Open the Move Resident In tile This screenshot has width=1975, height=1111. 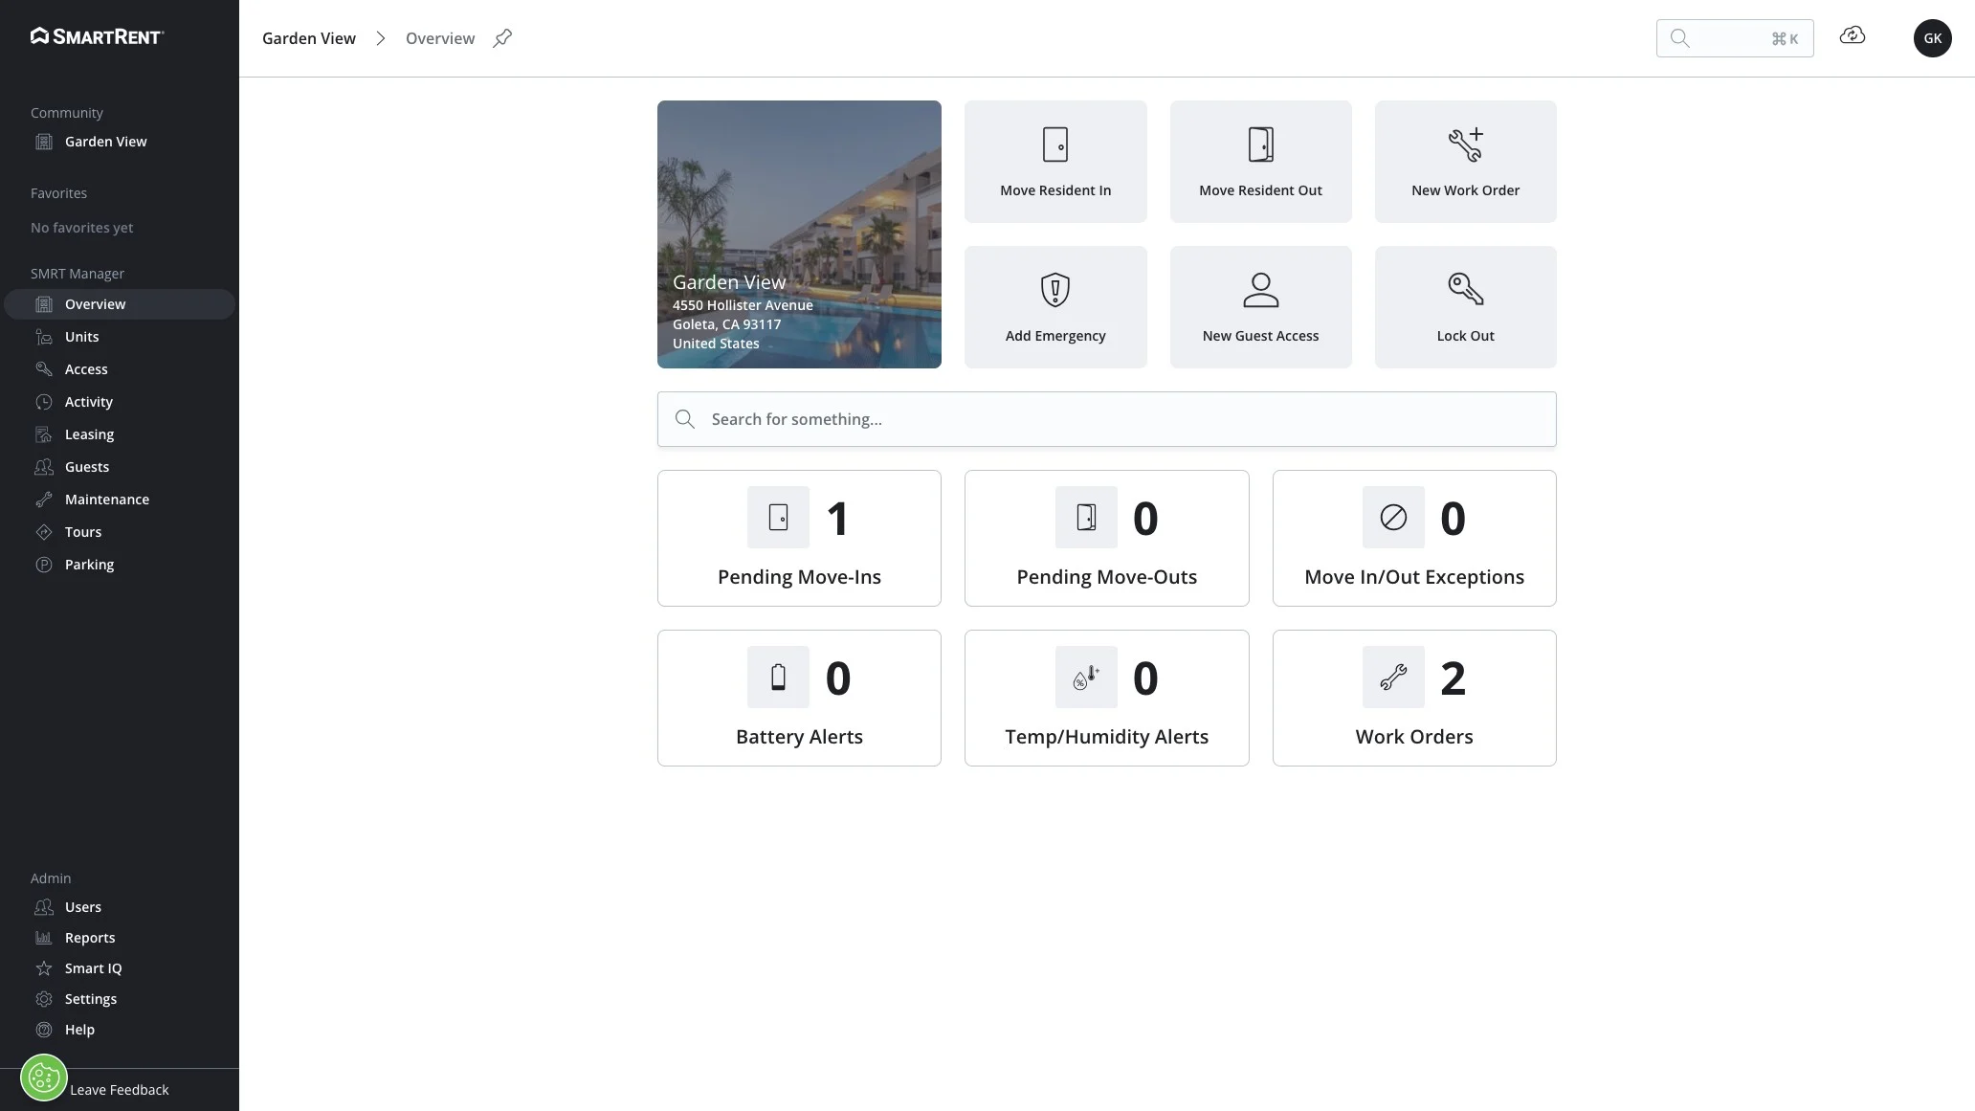1055,162
